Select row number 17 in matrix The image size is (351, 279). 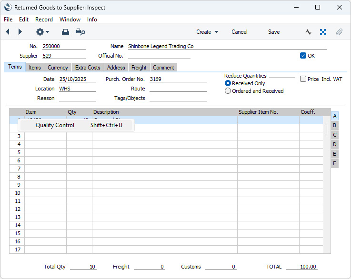click(17, 249)
